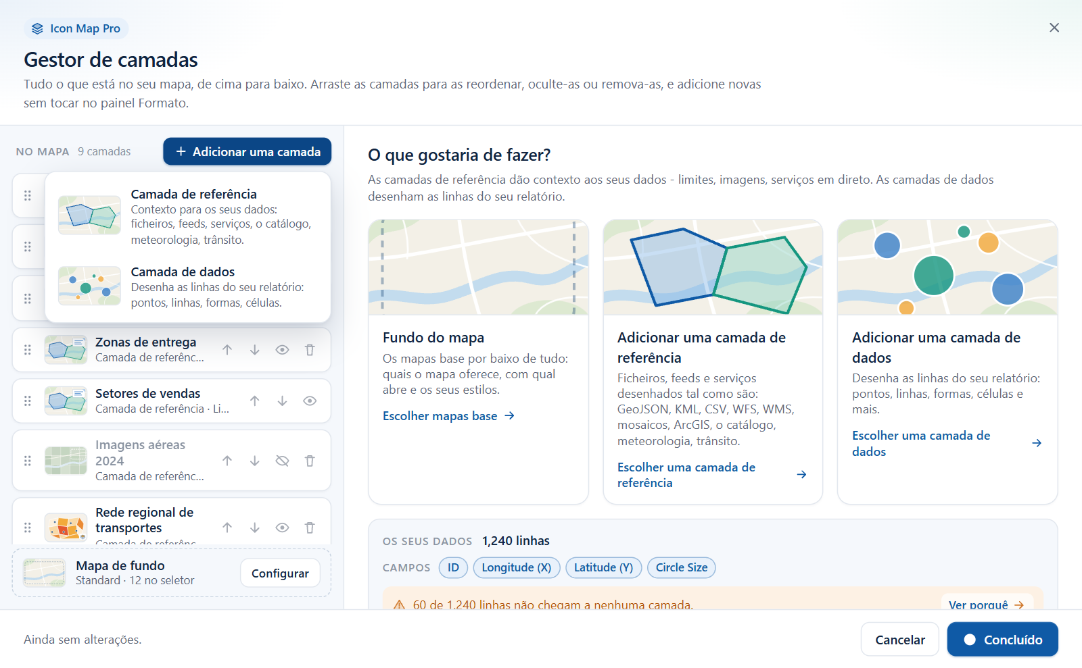Open the Fundo do mapa card image
1082x668 pixels.
click(x=478, y=267)
